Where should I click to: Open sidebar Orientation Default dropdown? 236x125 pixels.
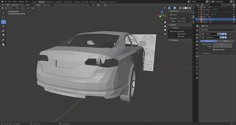click(x=185, y=18)
